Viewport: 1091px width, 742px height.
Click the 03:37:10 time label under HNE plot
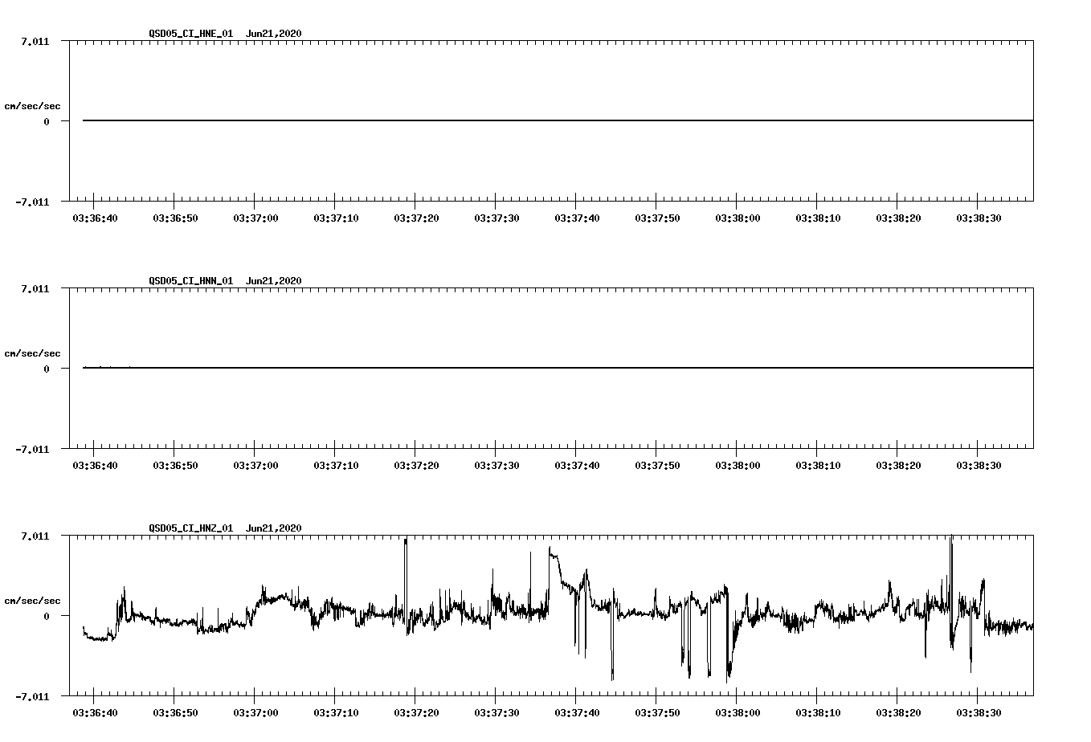click(336, 218)
